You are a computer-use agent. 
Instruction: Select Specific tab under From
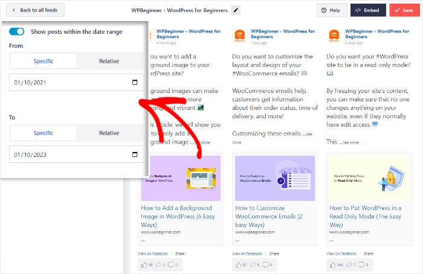click(x=43, y=61)
